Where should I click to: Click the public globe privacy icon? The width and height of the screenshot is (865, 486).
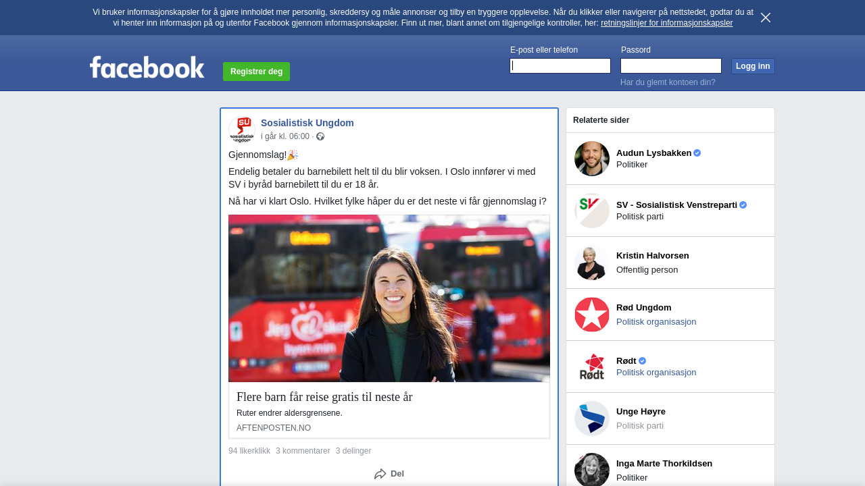(x=320, y=136)
